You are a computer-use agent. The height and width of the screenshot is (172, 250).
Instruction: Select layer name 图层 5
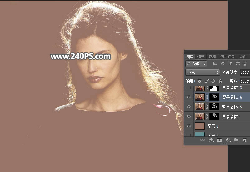tap(213, 126)
